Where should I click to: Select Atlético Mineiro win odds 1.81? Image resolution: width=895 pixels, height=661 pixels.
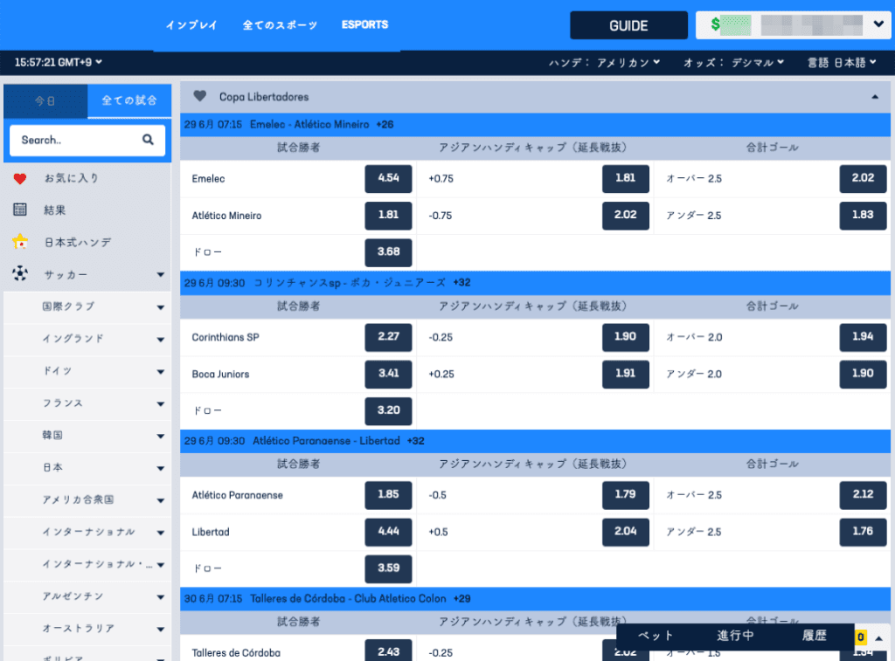click(x=388, y=216)
